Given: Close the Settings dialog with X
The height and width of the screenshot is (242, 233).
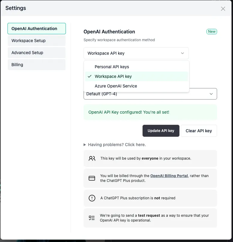Looking at the screenshot, I should coord(223,9).
